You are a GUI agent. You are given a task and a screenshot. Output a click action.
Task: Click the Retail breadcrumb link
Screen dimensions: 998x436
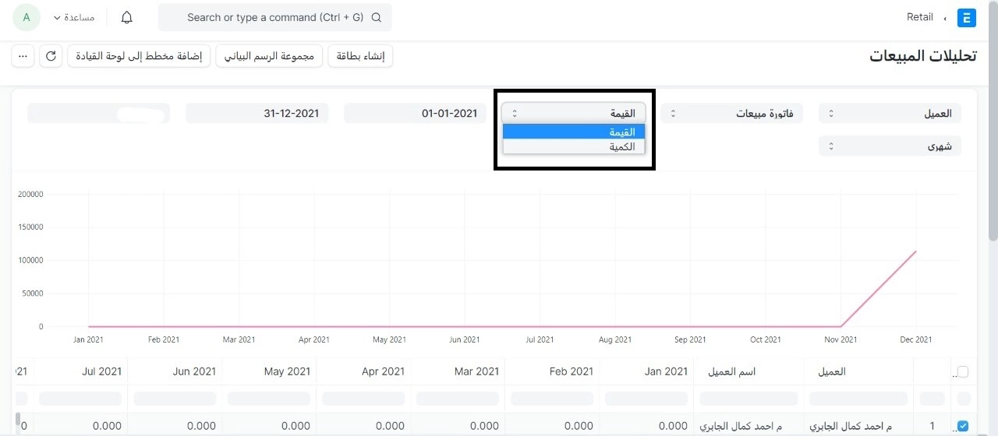(x=920, y=17)
